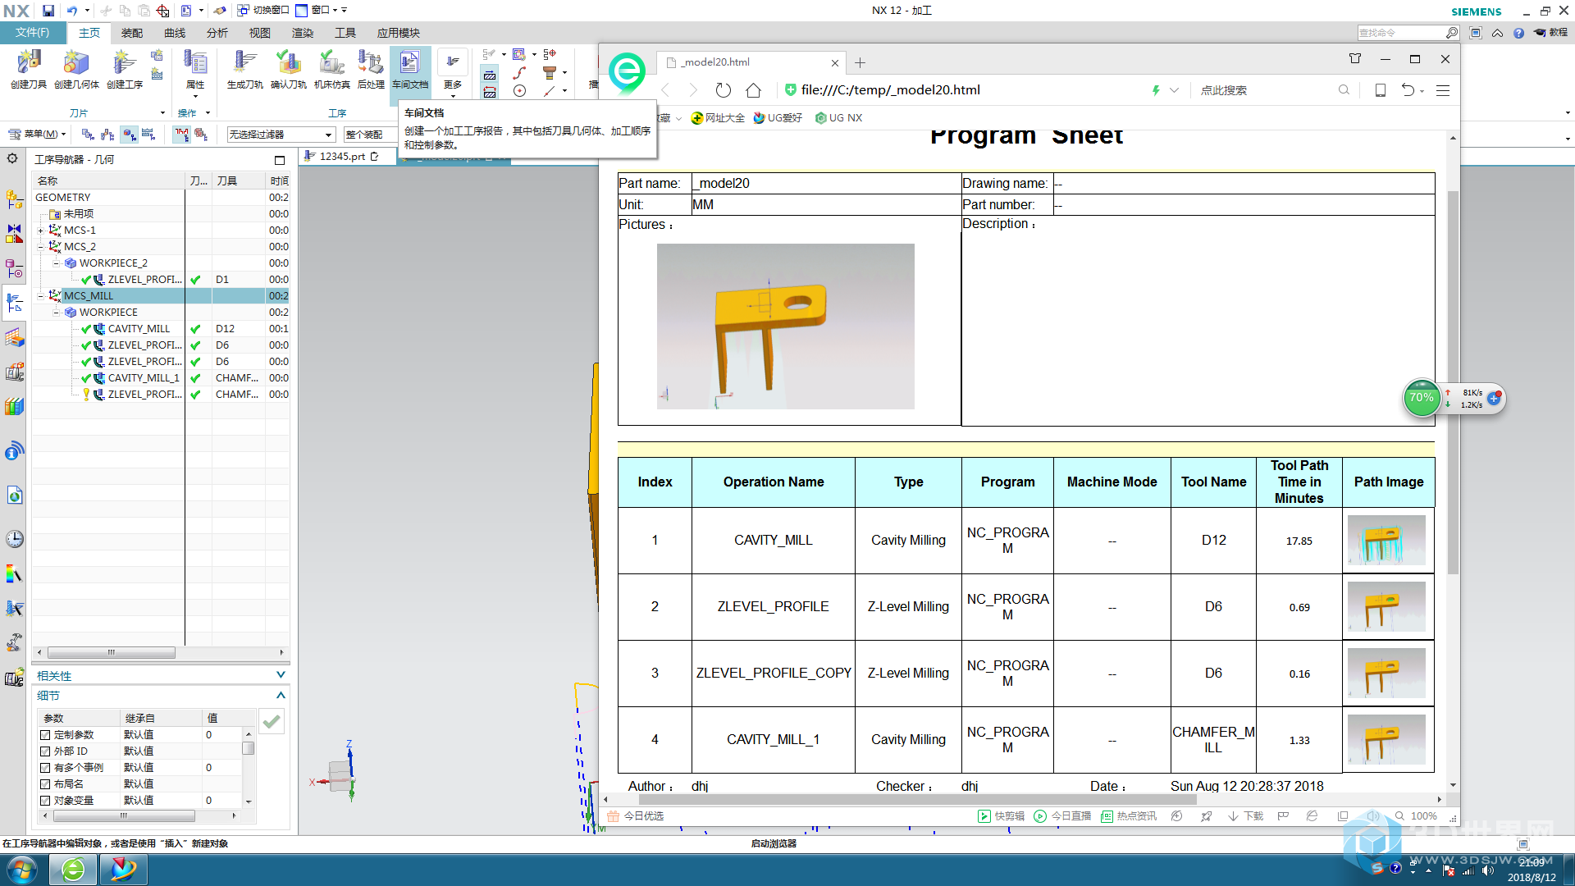Switch to the 装配 ribbon tab
Viewport: 1575px width, 886px height.
pos(132,33)
